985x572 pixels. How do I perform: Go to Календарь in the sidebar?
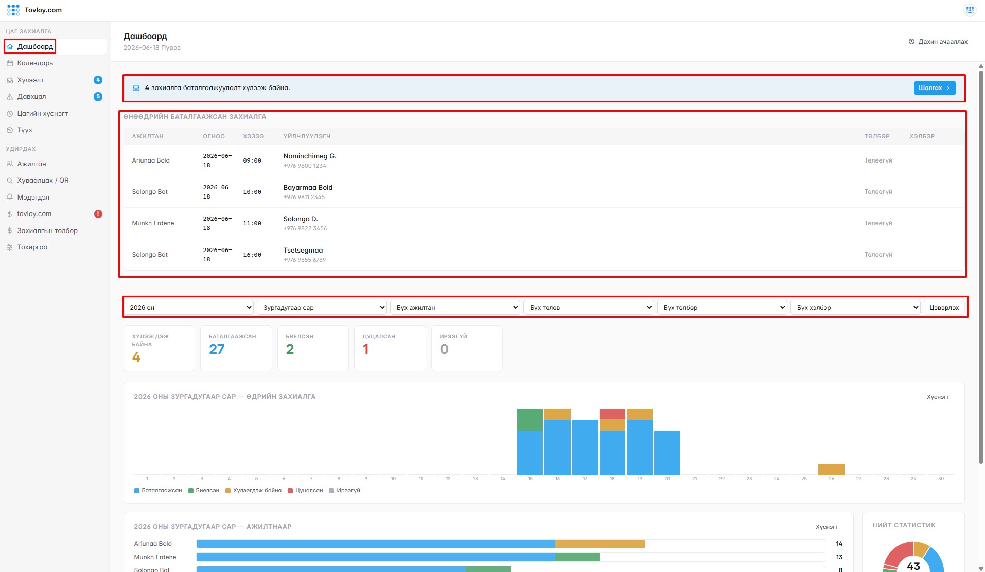pyautogui.click(x=55, y=63)
